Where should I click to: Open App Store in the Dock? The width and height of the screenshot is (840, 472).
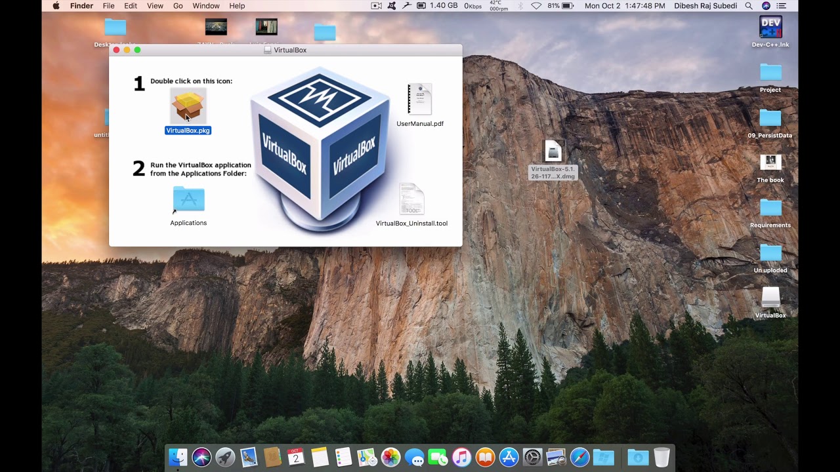point(509,457)
